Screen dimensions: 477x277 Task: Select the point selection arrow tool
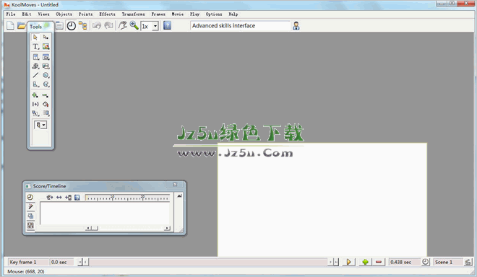coord(46,37)
